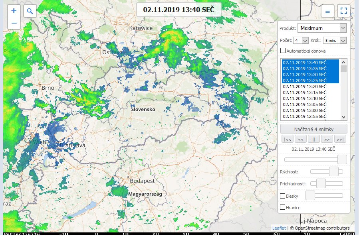This screenshot has height=236, width=359.
Task: Zoom in on the radar map
Action: (x=14, y=11)
